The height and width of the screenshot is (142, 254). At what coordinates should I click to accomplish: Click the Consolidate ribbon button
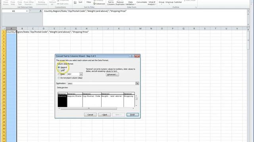point(142,2)
